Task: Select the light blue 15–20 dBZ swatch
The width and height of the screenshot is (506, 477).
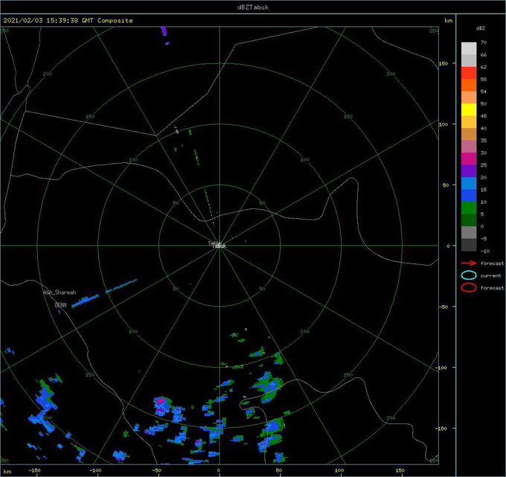Action: (x=469, y=183)
